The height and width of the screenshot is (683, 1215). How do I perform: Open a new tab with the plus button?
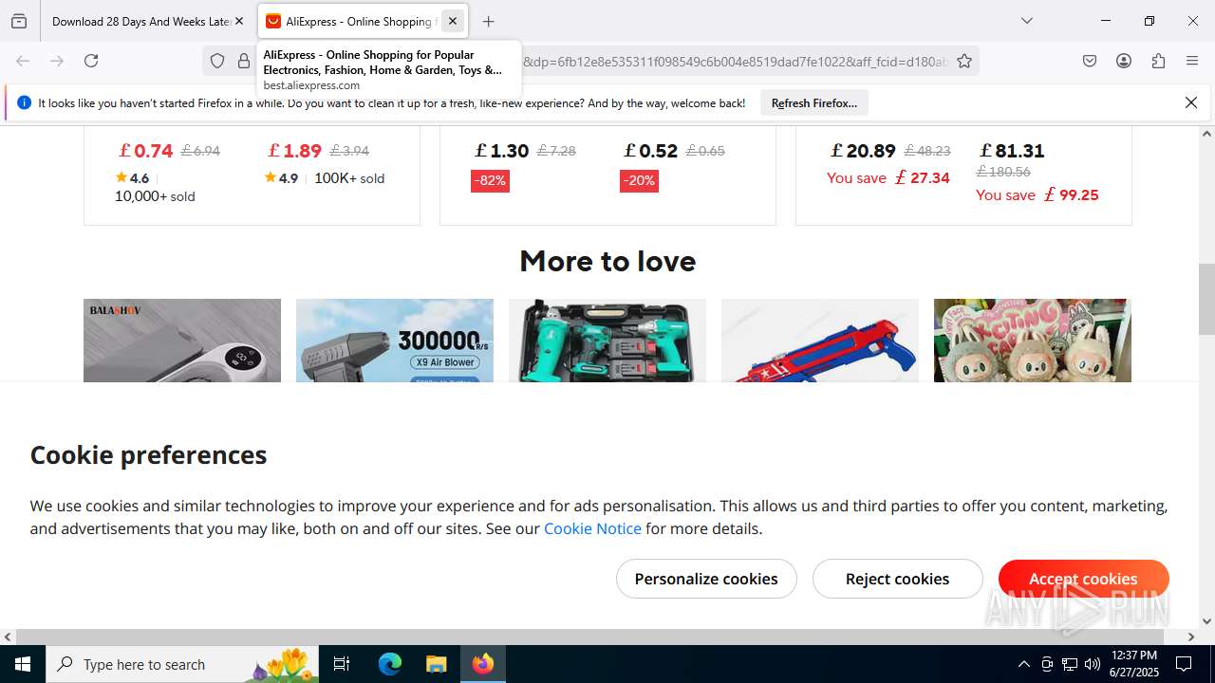click(488, 21)
